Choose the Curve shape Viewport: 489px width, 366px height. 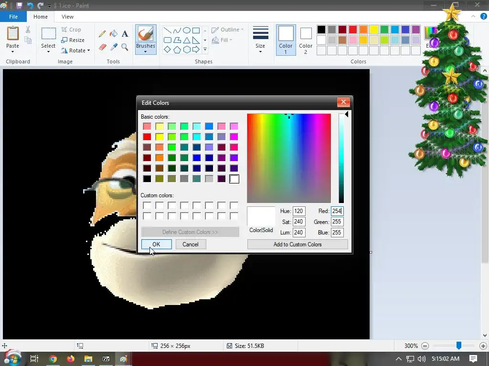177,30
